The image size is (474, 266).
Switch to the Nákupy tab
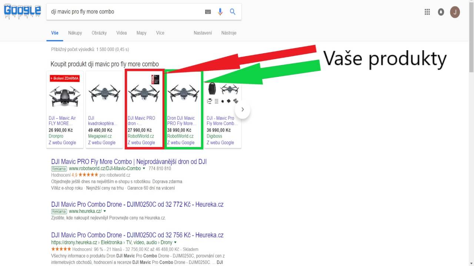click(75, 33)
